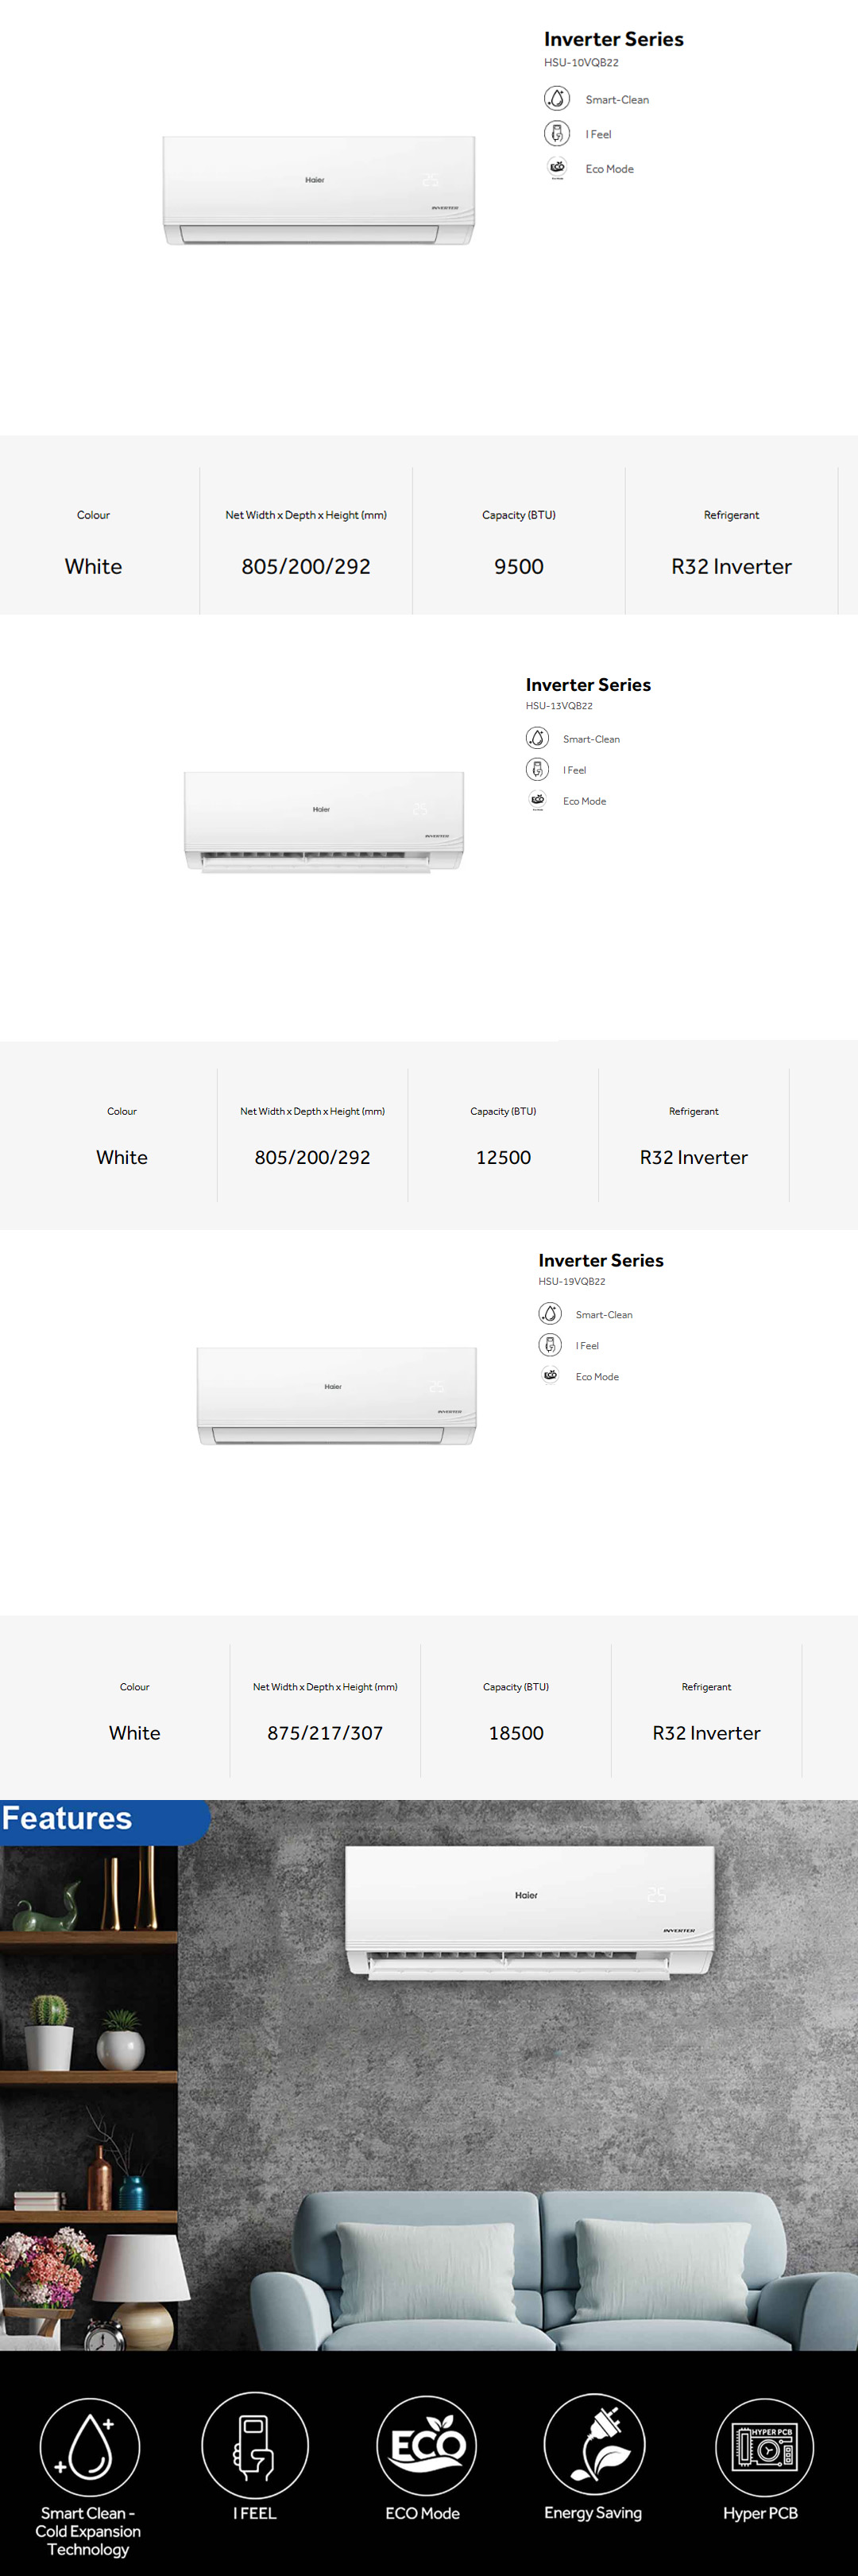Image resolution: width=858 pixels, height=2576 pixels.
Task: Open Inverter Series HSU-10VQB22 title
Action: pos(613,39)
